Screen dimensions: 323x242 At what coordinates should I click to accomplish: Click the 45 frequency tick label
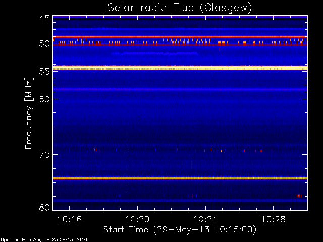[x=44, y=19]
